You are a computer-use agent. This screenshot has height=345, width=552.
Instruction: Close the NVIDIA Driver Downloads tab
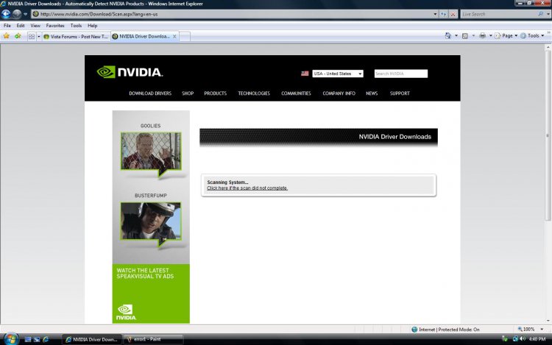click(x=174, y=36)
